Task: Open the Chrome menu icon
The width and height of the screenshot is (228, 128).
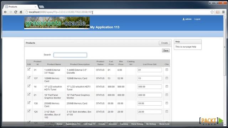Action: (223, 12)
